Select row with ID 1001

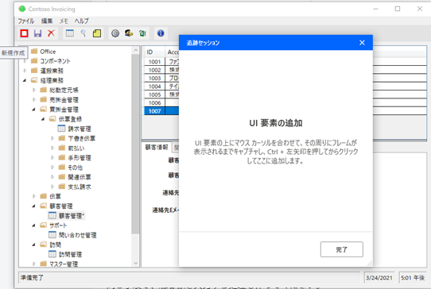click(x=154, y=62)
